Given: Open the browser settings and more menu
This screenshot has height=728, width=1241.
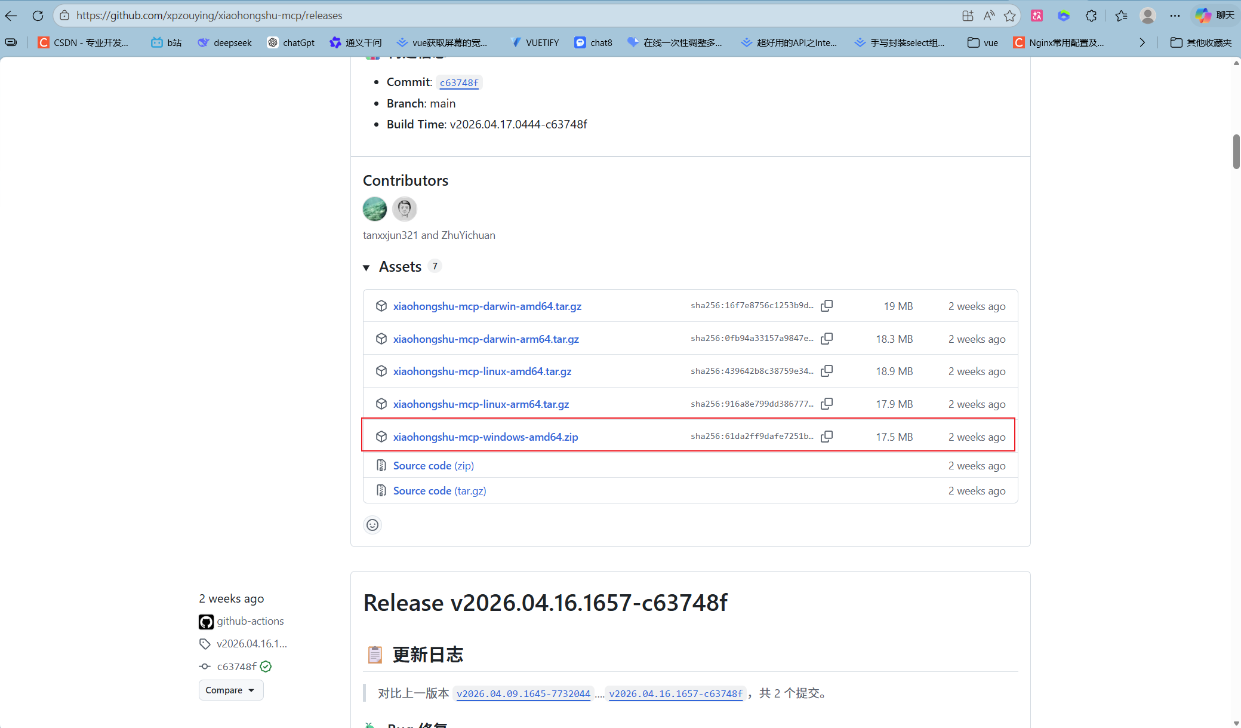Looking at the screenshot, I should [x=1175, y=16].
